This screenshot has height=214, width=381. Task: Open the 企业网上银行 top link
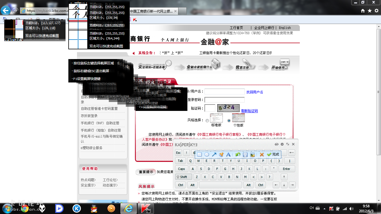pyautogui.click(x=264, y=28)
